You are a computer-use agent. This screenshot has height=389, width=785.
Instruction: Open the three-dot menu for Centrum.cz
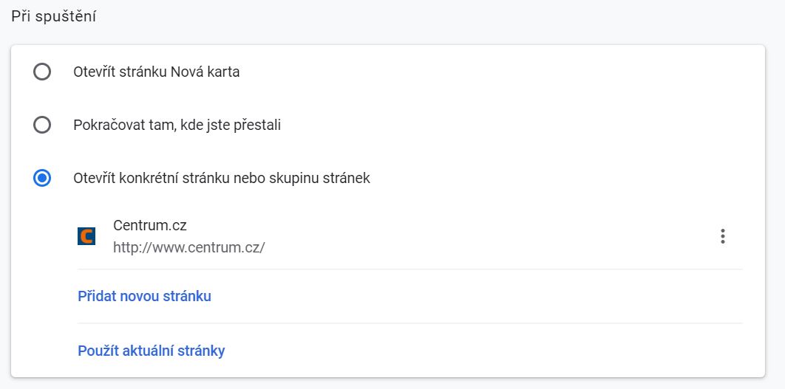point(722,236)
